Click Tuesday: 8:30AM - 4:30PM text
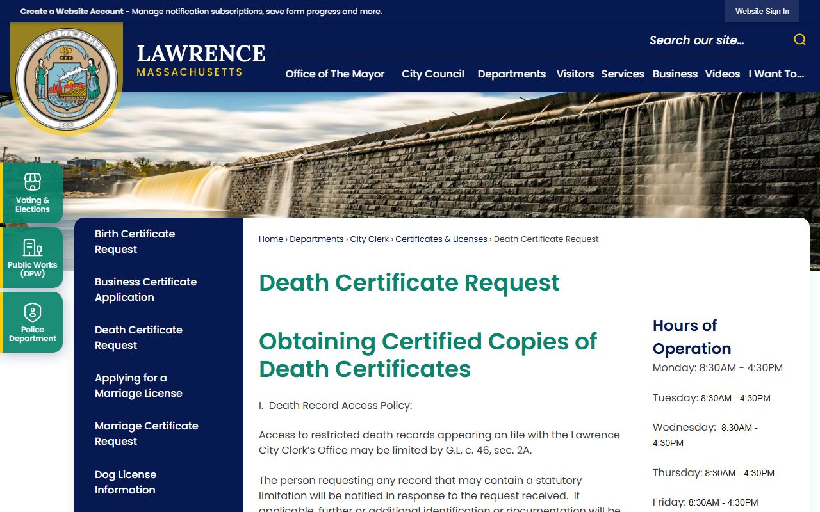 712,398
